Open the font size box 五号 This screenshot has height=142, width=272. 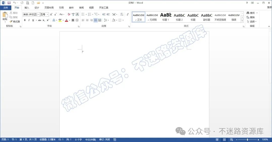(44, 14)
